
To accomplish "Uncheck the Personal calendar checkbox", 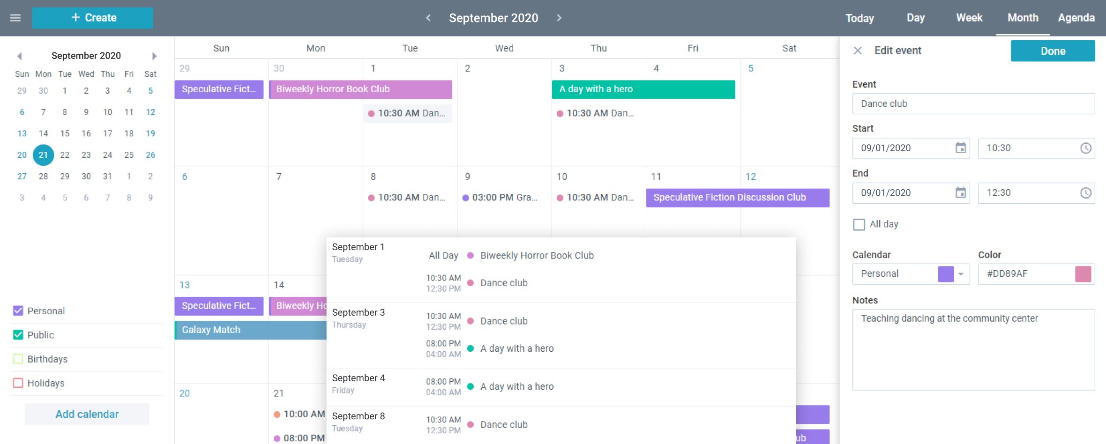I will [x=17, y=311].
